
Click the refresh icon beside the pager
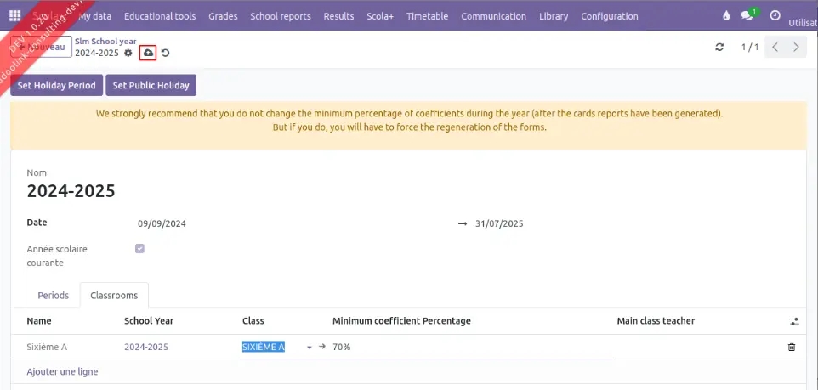[x=720, y=48]
